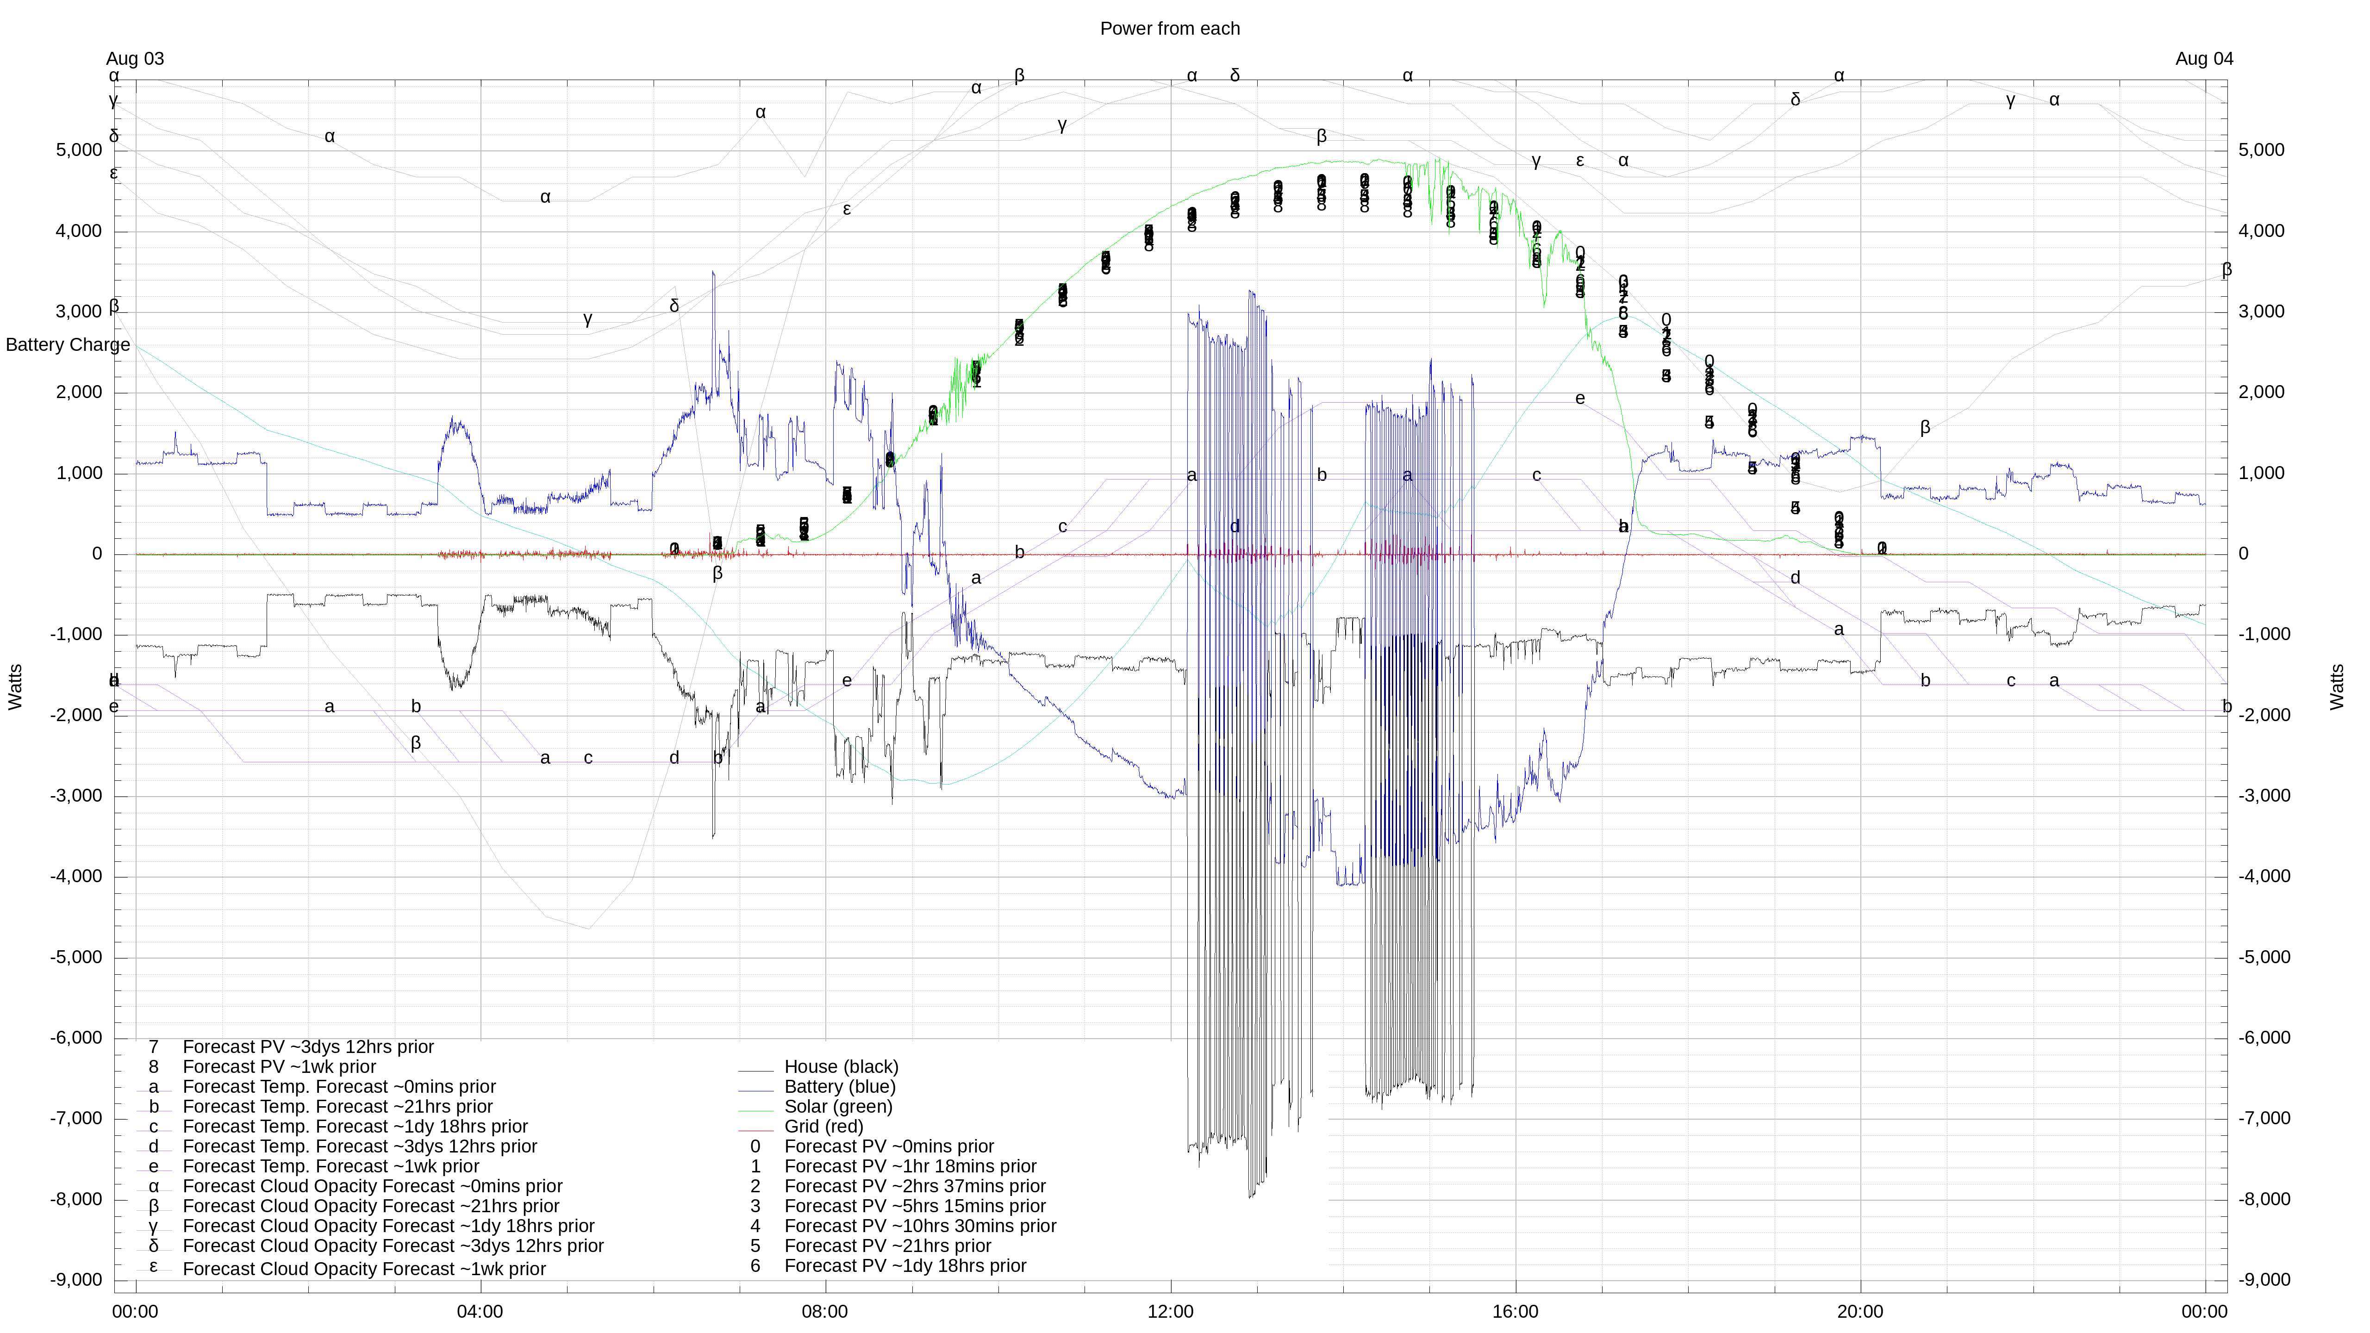
Task: Click legend 'Forecast Temp. Forecast ~21hrs prior'
Action: coord(337,1107)
